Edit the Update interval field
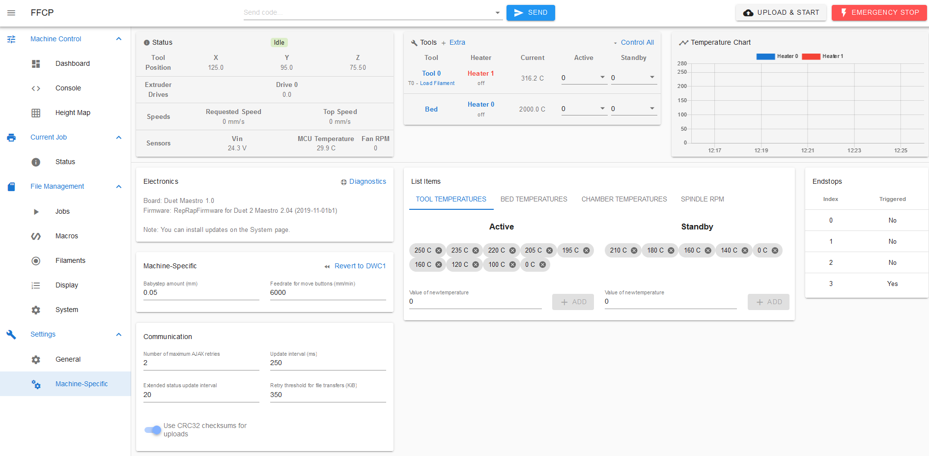 [328, 363]
